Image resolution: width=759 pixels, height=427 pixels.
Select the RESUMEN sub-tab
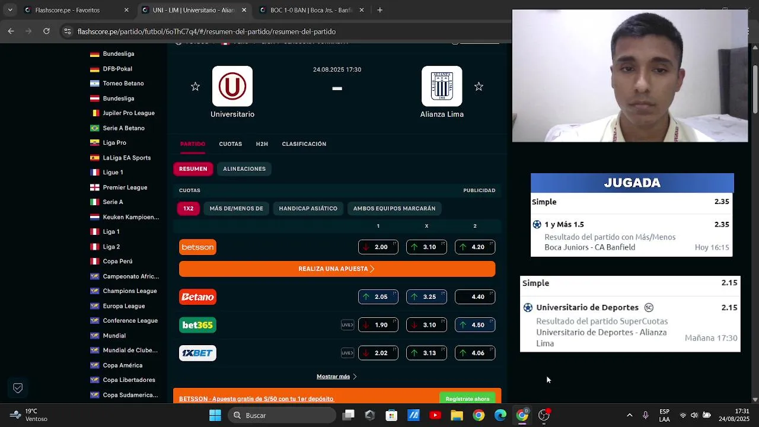pyautogui.click(x=193, y=169)
